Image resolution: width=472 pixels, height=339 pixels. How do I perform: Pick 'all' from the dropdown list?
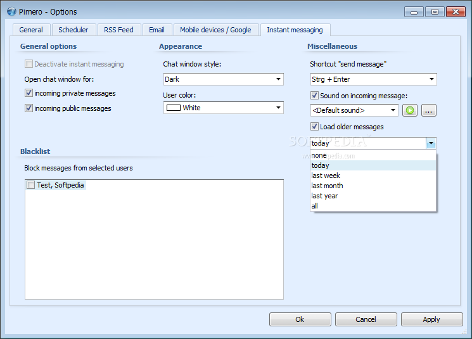[x=373, y=206]
